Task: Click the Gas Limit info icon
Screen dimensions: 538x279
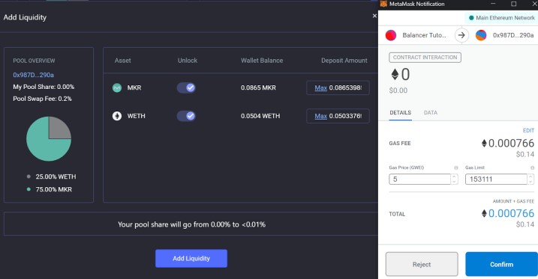Action: pos(532,168)
